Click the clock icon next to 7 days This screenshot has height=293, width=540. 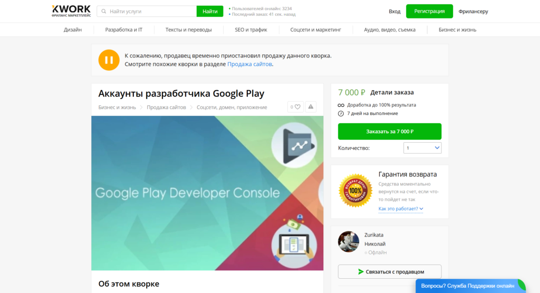[341, 114]
